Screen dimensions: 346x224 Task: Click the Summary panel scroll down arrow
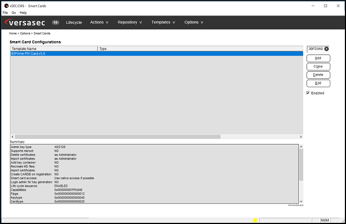pos(301,201)
